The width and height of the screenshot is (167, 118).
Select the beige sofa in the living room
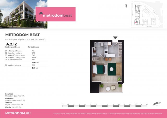coord(119,69)
